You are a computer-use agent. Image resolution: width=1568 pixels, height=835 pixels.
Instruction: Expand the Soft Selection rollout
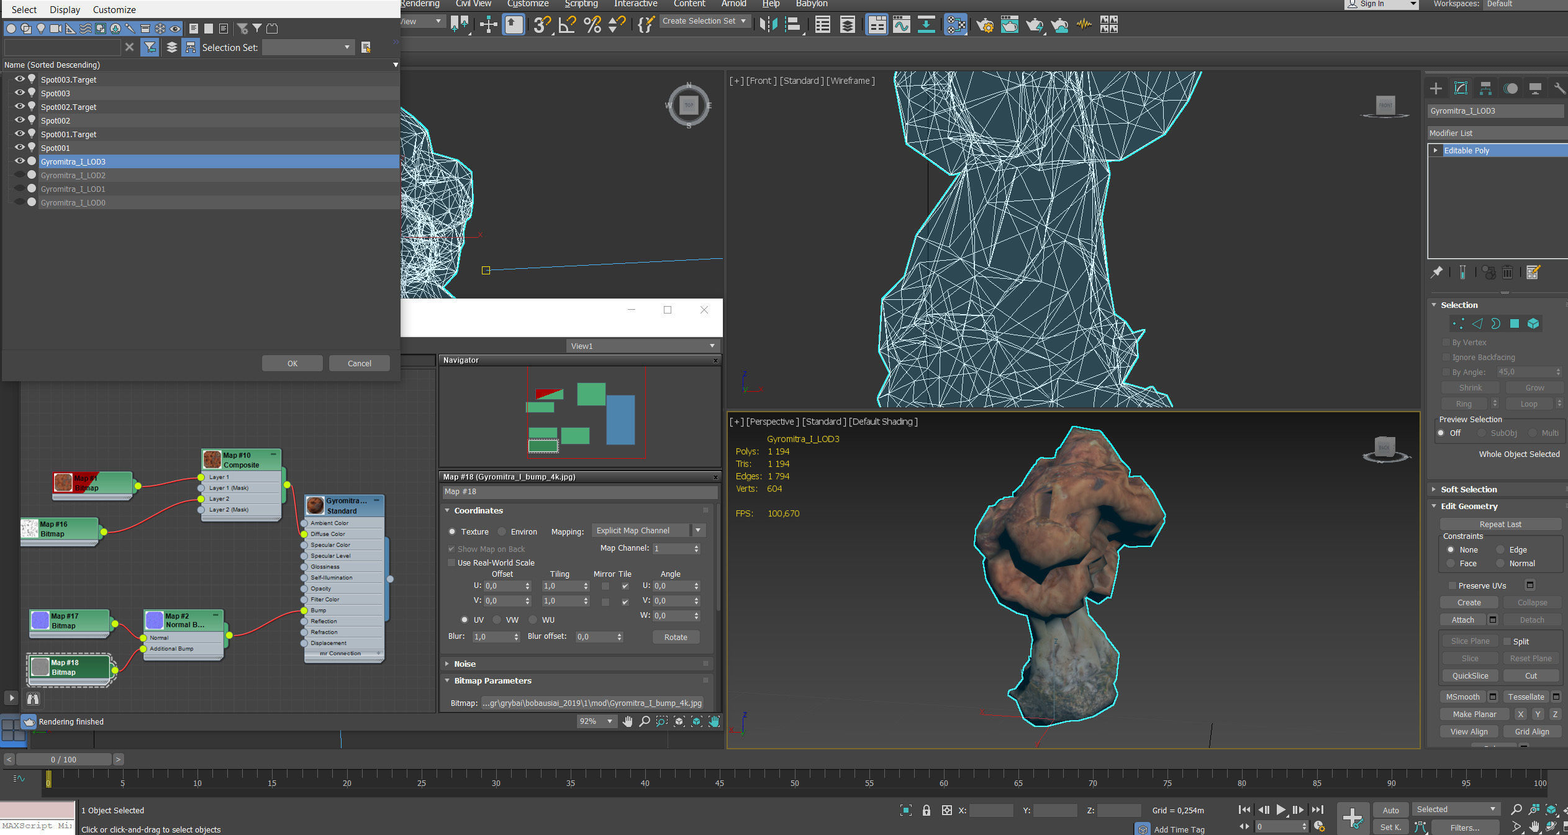[x=1468, y=489]
